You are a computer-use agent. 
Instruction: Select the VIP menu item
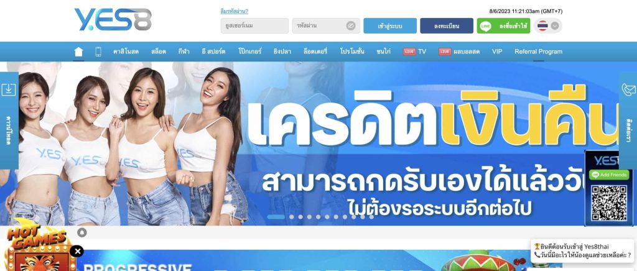pos(497,52)
